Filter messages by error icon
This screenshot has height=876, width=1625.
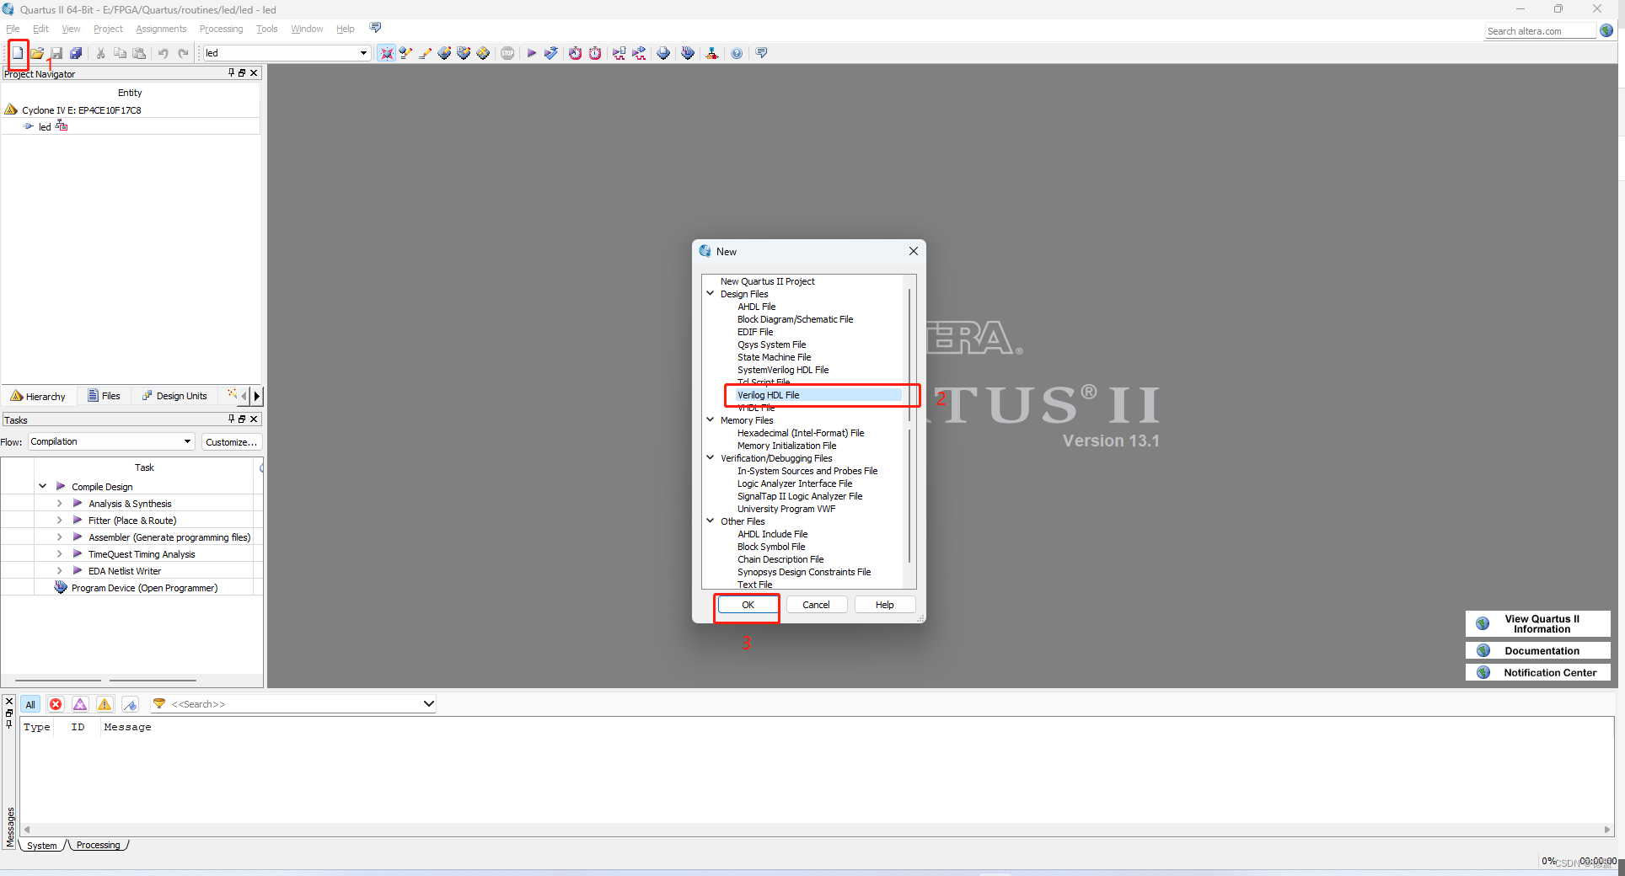pos(56,704)
